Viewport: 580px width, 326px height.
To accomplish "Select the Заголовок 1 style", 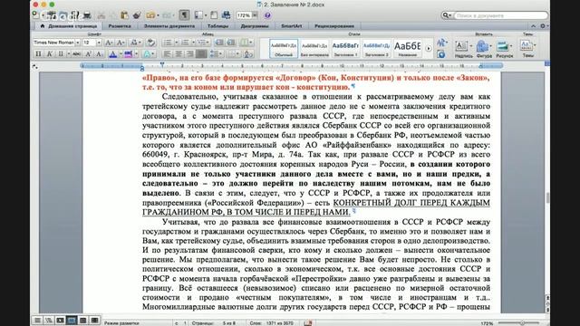I will click(x=345, y=48).
